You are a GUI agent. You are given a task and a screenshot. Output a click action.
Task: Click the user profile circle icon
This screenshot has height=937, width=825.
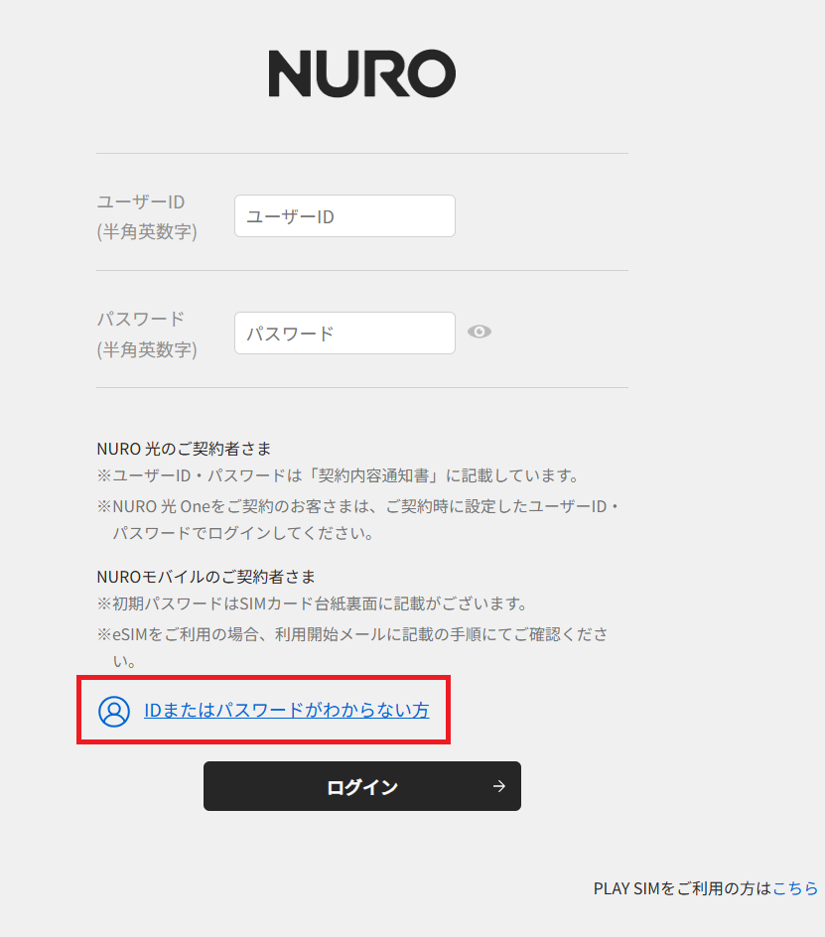tap(114, 711)
